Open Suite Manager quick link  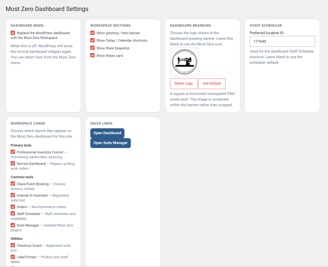pos(111,143)
